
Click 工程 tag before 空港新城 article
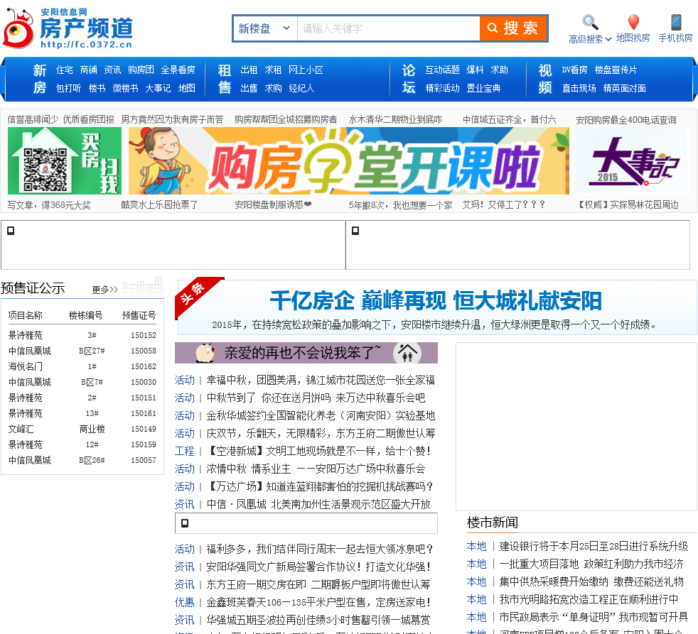(x=184, y=452)
